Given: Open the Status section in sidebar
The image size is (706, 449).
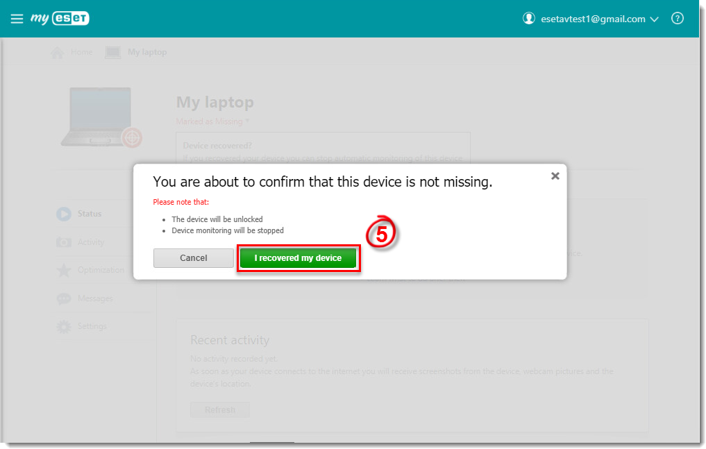Looking at the screenshot, I should click(90, 214).
